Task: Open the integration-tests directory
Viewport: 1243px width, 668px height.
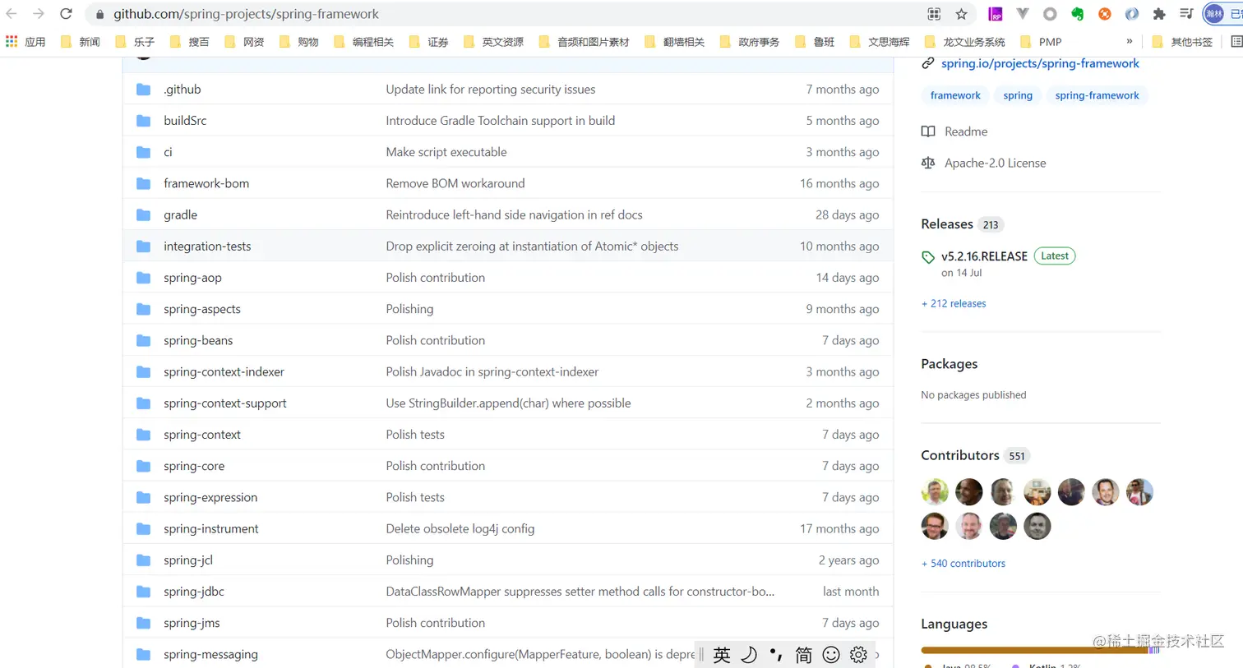Action: click(207, 246)
